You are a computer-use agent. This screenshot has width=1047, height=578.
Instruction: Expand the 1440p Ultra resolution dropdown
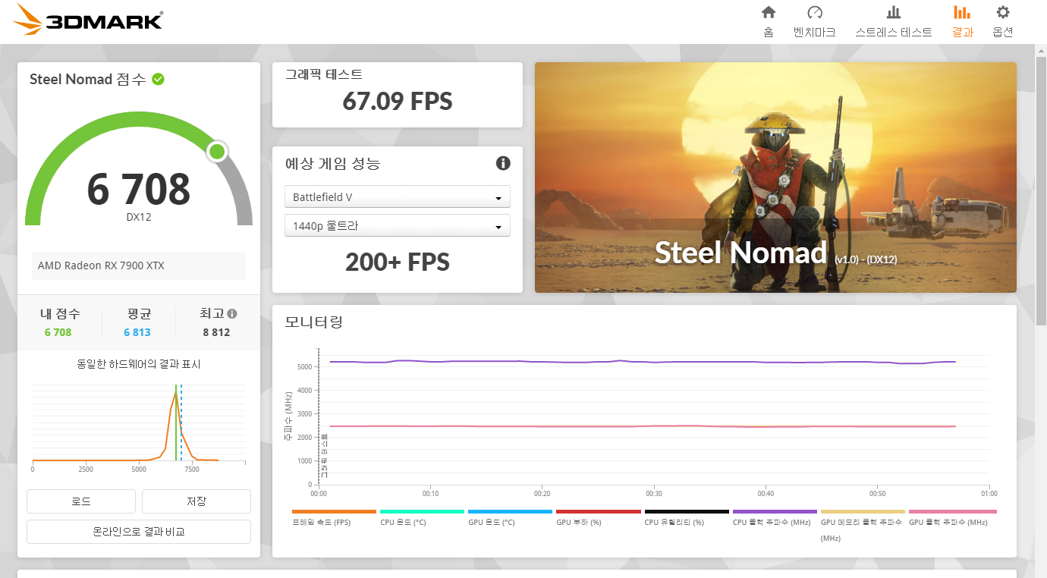coord(397,226)
